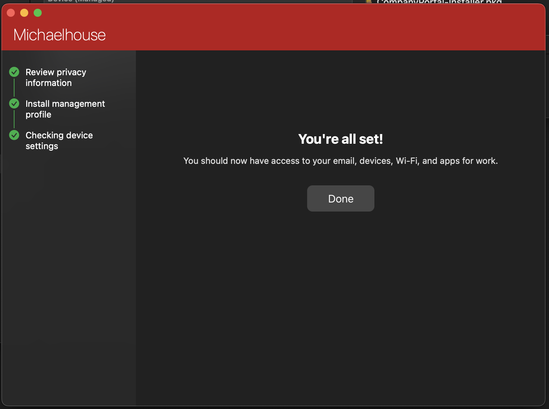
Task: Click green checkmark beside Install management profile
Action: click(14, 103)
